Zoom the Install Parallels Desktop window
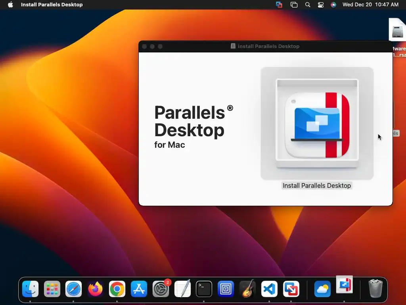The height and width of the screenshot is (305, 406). pos(160,46)
